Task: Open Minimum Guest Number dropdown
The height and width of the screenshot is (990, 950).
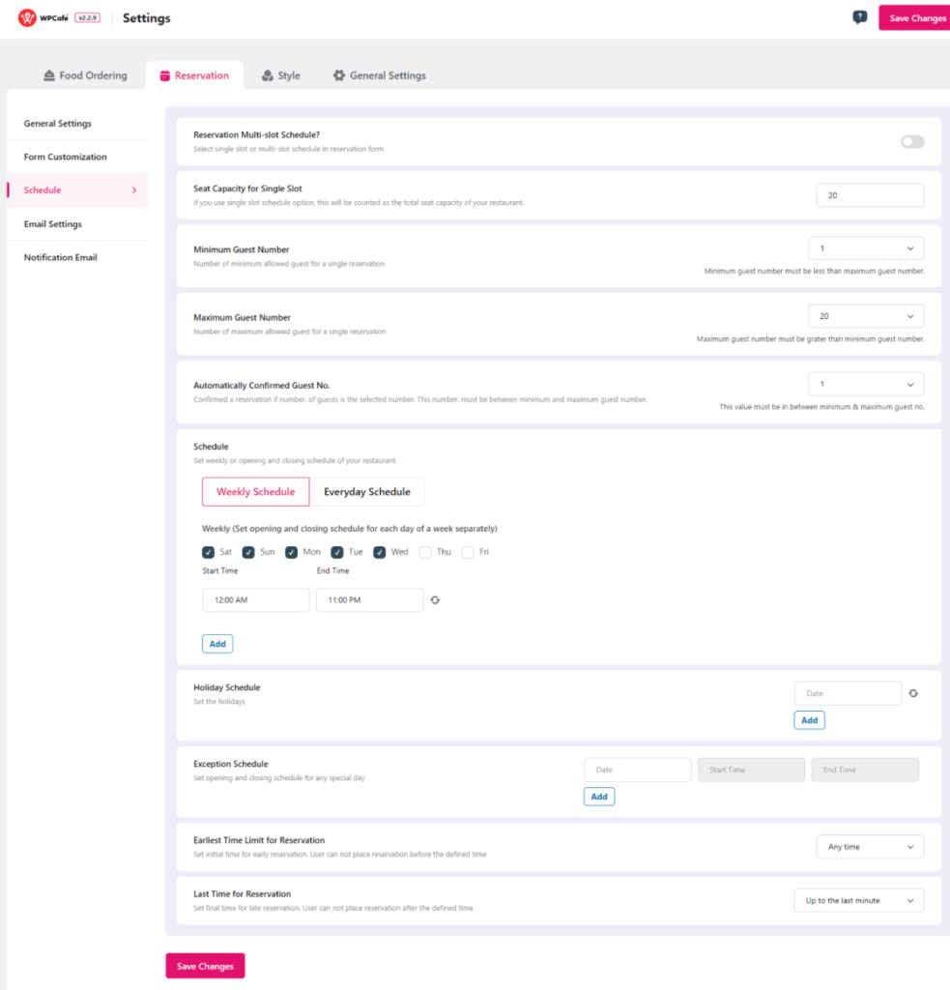Action: click(x=865, y=248)
